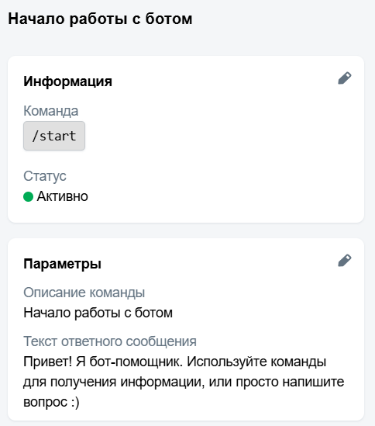
Task: Click the words просто напишите in reply
Action: [x=290, y=382]
